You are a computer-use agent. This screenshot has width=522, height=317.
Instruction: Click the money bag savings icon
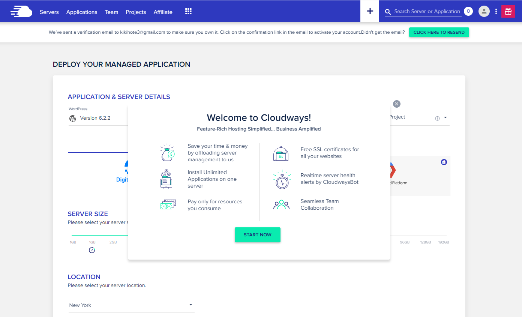click(168, 152)
